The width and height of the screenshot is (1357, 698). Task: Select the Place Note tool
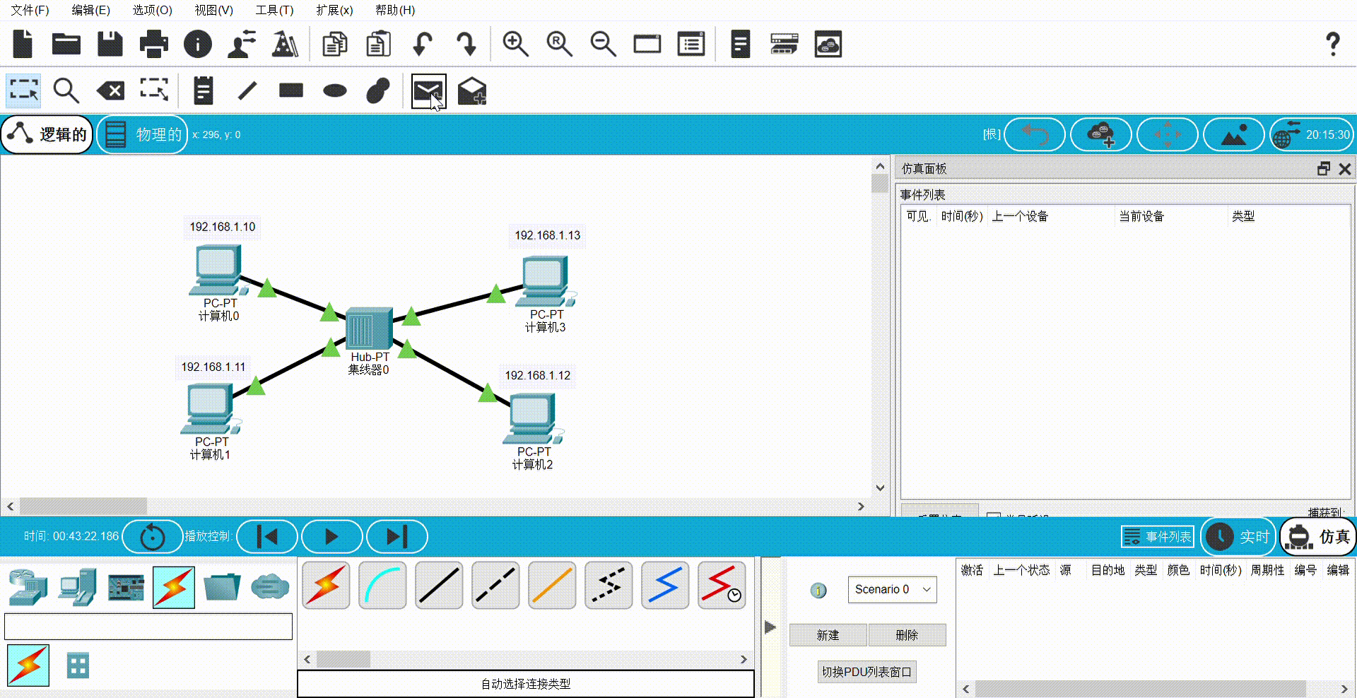click(204, 90)
